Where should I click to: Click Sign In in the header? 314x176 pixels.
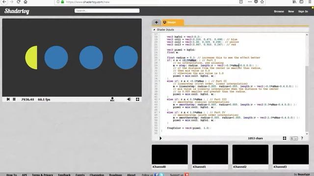tap(303, 11)
